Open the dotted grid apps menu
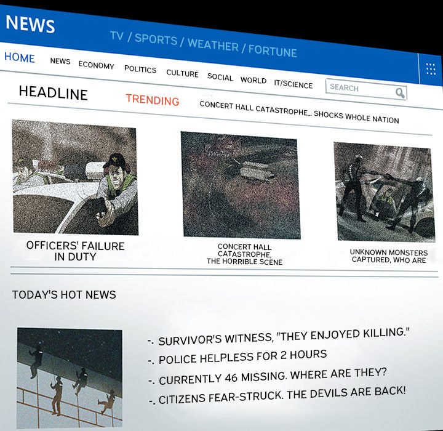The height and width of the screenshot is (431, 443). tap(431, 69)
